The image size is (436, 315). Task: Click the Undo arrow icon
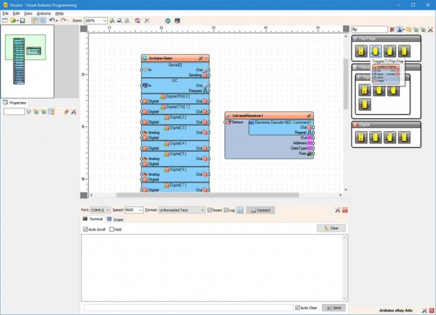coord(52,20)
